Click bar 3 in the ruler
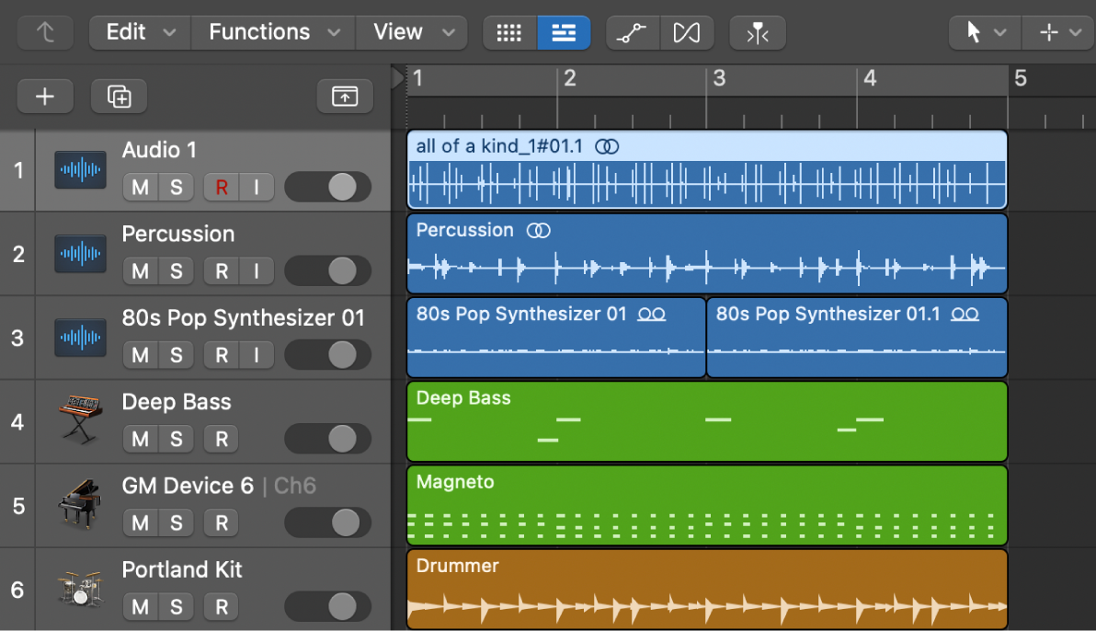Viewport: 1096px width, 631px height. 719,77
